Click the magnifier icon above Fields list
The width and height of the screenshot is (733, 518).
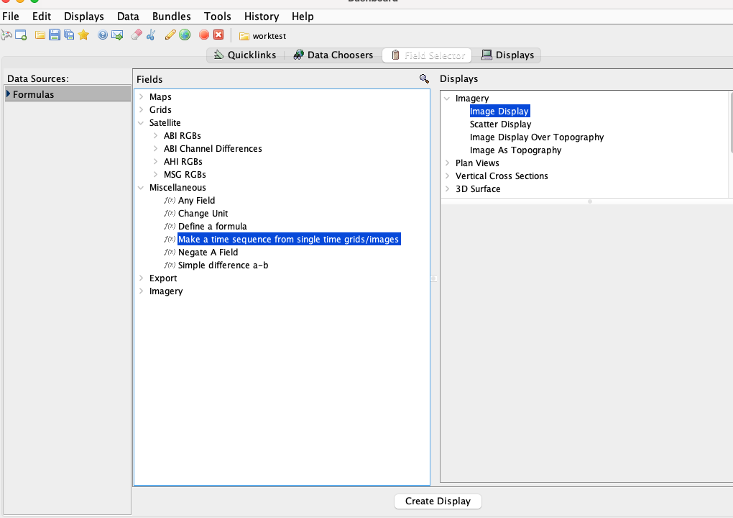[x=424, y=79]
